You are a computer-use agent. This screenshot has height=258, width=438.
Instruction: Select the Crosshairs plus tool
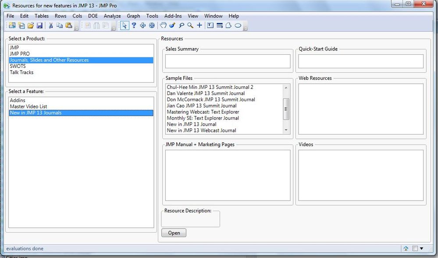(x=199, y=25)
